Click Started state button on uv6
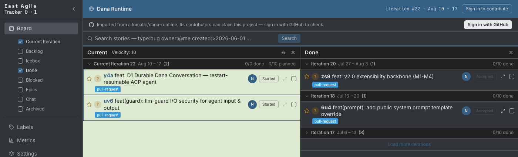Screen dimensions: 518x157 269,105
